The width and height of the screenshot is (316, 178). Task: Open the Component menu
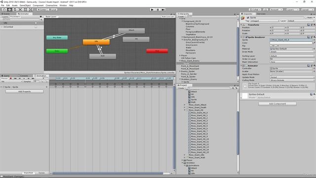point(38,5)
